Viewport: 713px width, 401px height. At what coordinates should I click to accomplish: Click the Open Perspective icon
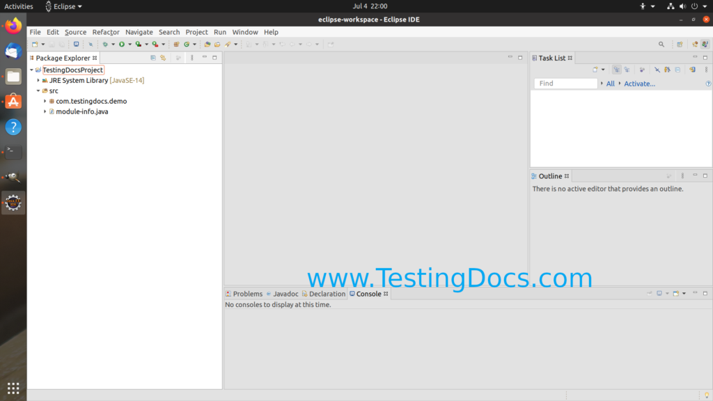(680, 44)
